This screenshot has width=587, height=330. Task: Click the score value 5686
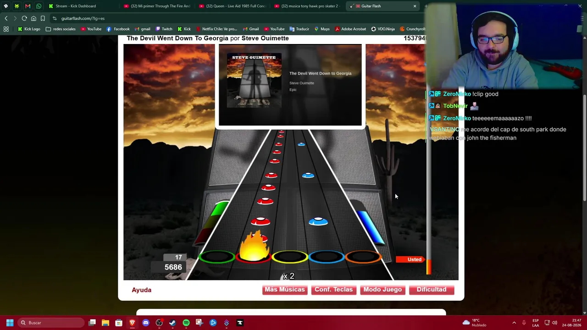[x=173, y=267]
